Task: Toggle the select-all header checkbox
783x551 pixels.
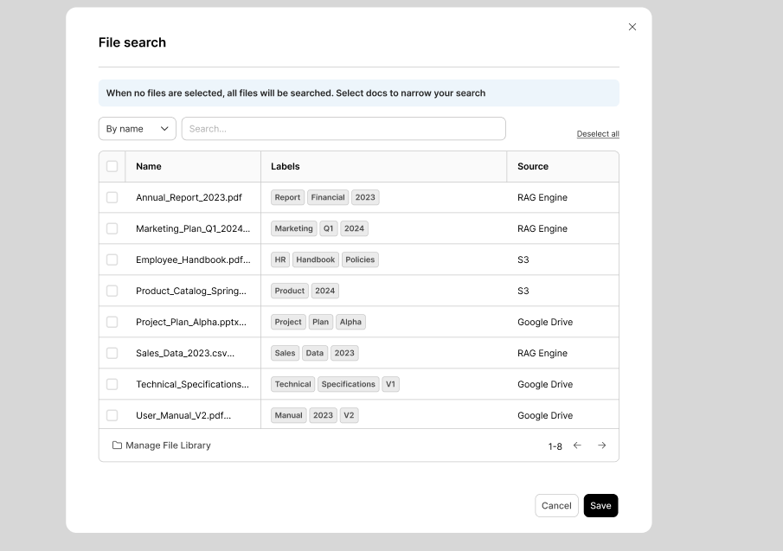Action: [112, 166]
